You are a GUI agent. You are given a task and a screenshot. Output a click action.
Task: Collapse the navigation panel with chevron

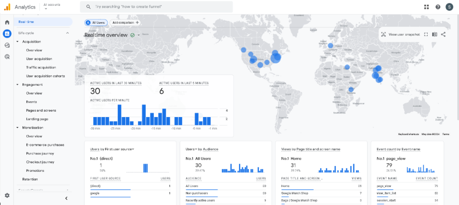pos(66,198)
